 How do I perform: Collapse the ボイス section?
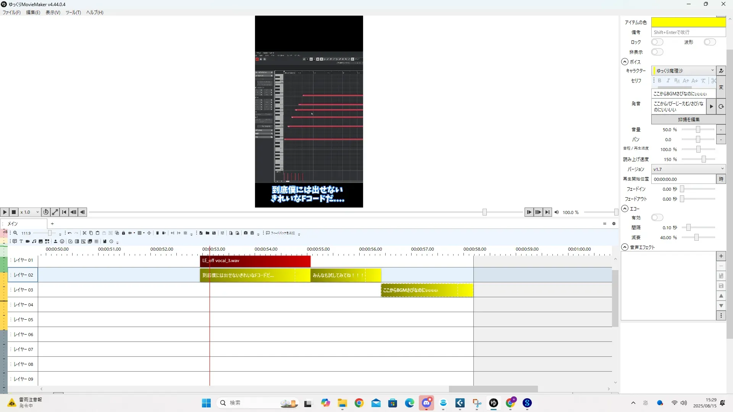click(625, 62)
